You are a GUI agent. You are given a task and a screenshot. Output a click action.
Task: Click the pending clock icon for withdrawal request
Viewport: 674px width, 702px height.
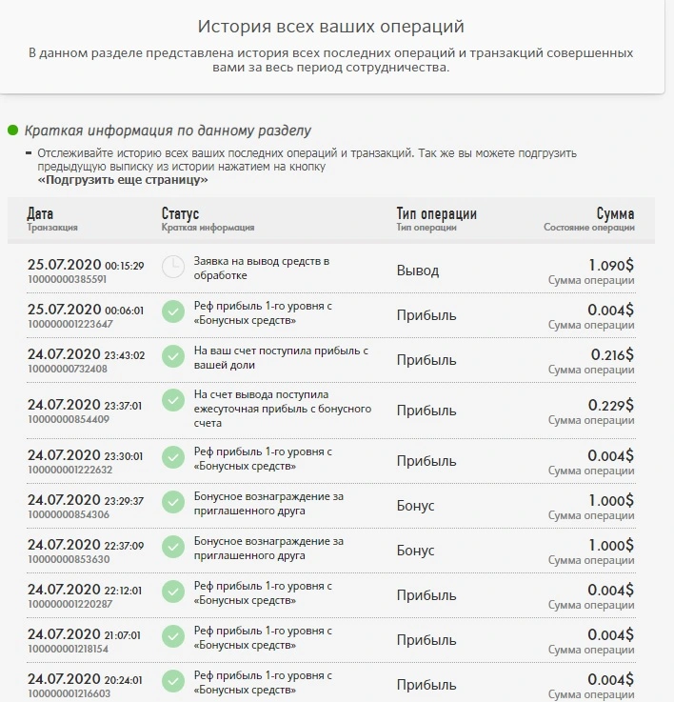point(172,267)
